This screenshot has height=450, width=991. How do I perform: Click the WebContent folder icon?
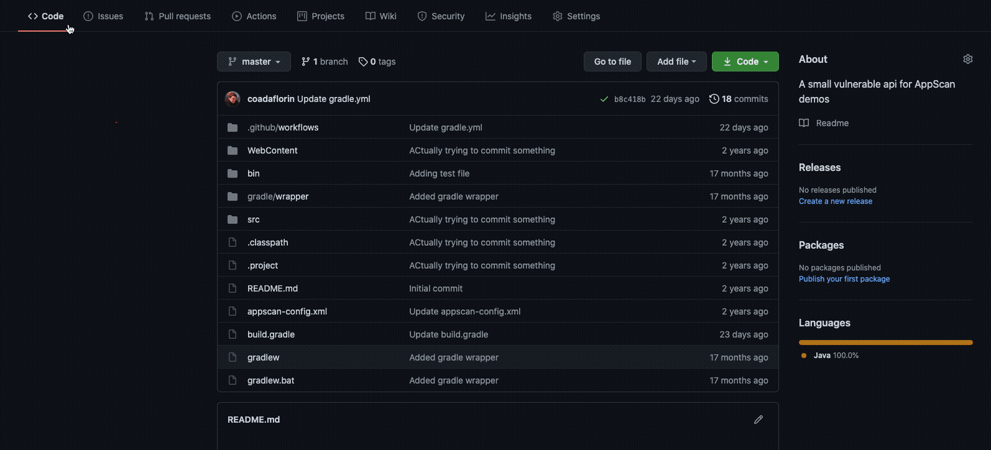(233, 151)
